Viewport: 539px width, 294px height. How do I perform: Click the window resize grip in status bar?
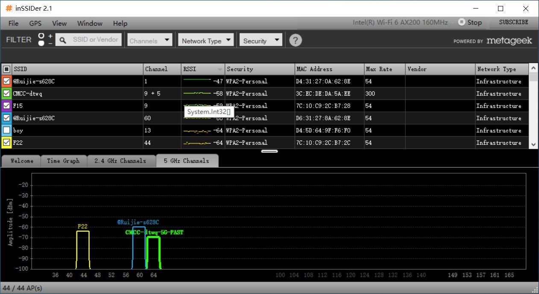coord(534,289)
